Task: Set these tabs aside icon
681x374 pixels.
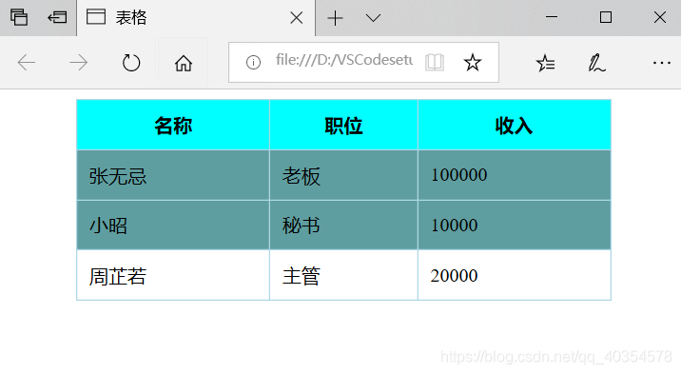Action: tap(57, 17)
